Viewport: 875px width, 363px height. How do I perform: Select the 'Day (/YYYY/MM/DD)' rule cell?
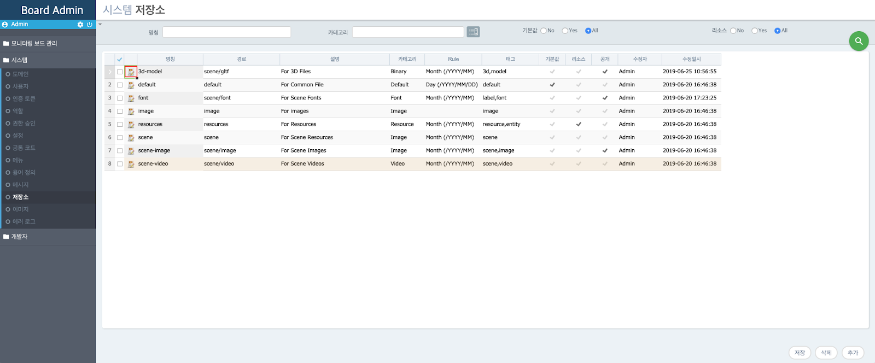pyautogui.click(x=453, y=85)
